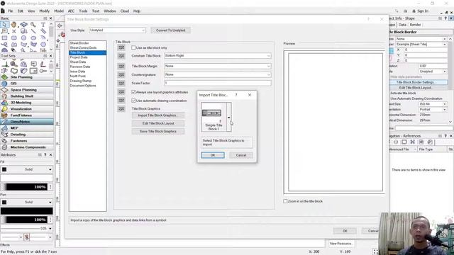This screenshot has height=255, width=454.
Task: Click Import Title Block Graphics button
Action: [x=158, y=115]
